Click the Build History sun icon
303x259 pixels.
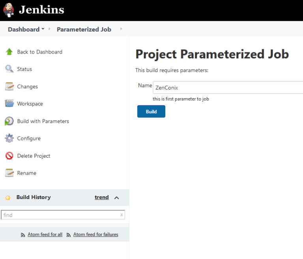coord(8,198)
